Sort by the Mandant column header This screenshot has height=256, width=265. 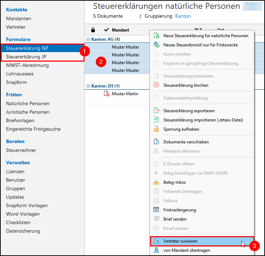click(x=120, y=30)
